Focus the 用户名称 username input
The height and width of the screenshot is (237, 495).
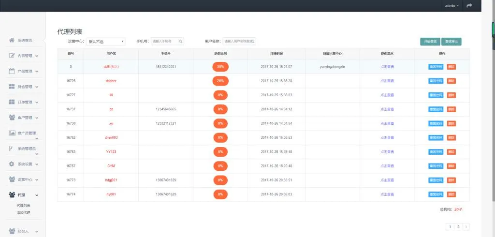tap(239, 42)
